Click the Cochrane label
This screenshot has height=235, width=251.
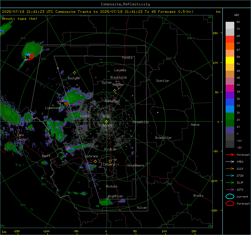click(x=91, y=156)
